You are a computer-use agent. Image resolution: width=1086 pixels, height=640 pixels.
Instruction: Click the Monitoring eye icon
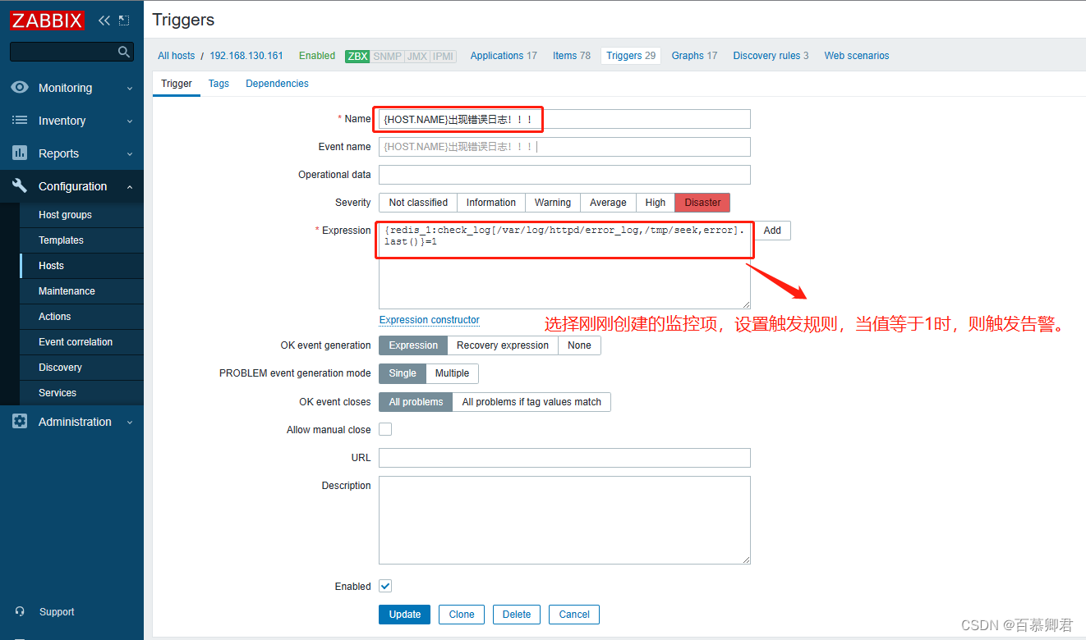click(x=20, y=88)
